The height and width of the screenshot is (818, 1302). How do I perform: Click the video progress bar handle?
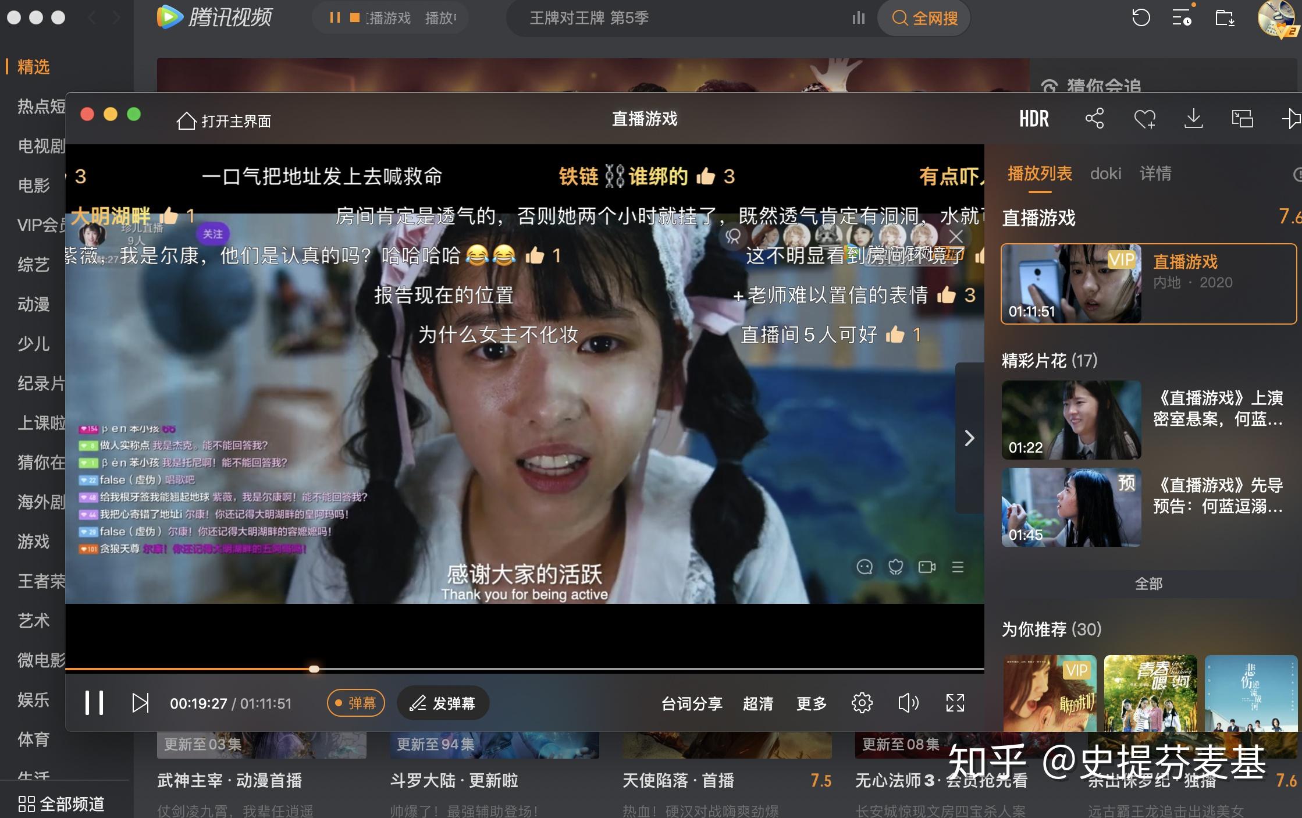pos(314,669)
